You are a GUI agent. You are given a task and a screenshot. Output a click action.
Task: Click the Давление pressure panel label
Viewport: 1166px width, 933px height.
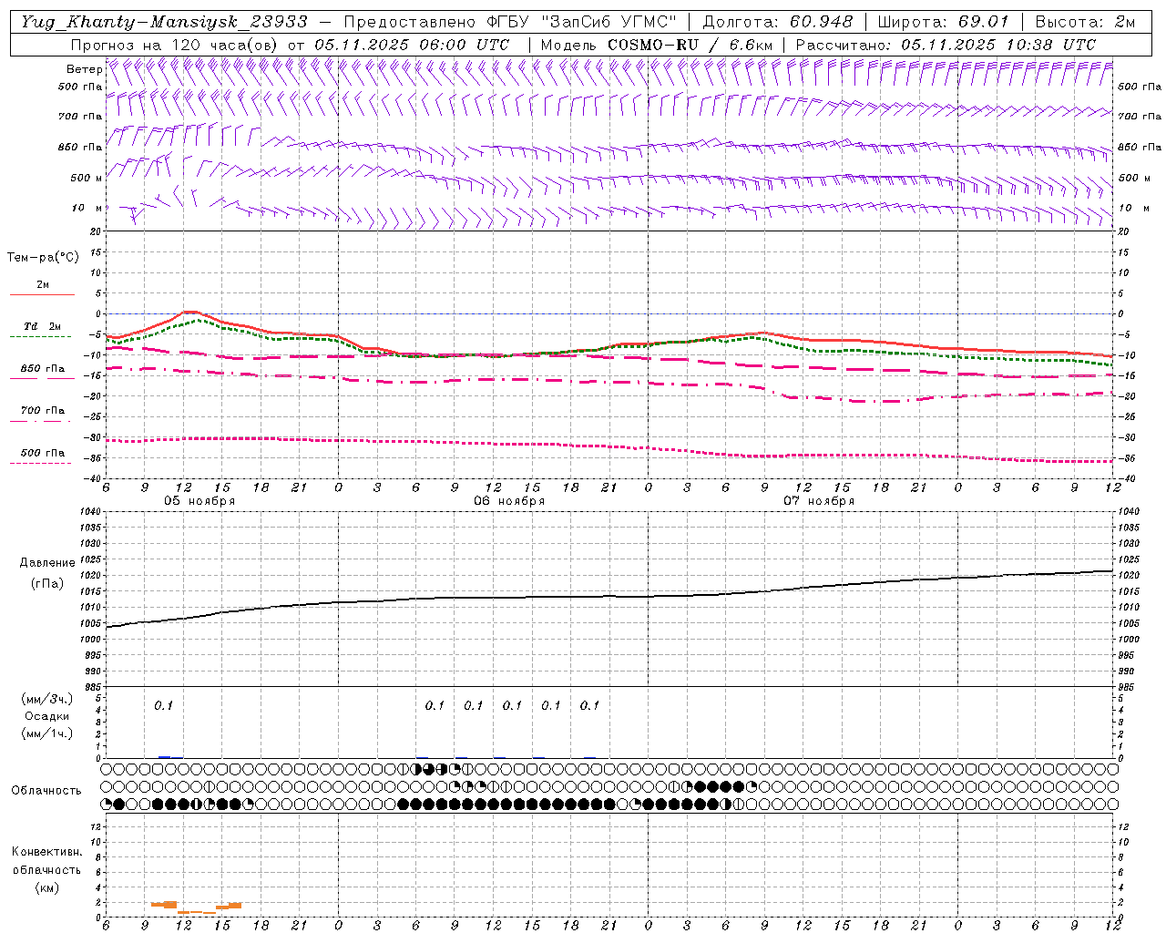pos(47,563)
